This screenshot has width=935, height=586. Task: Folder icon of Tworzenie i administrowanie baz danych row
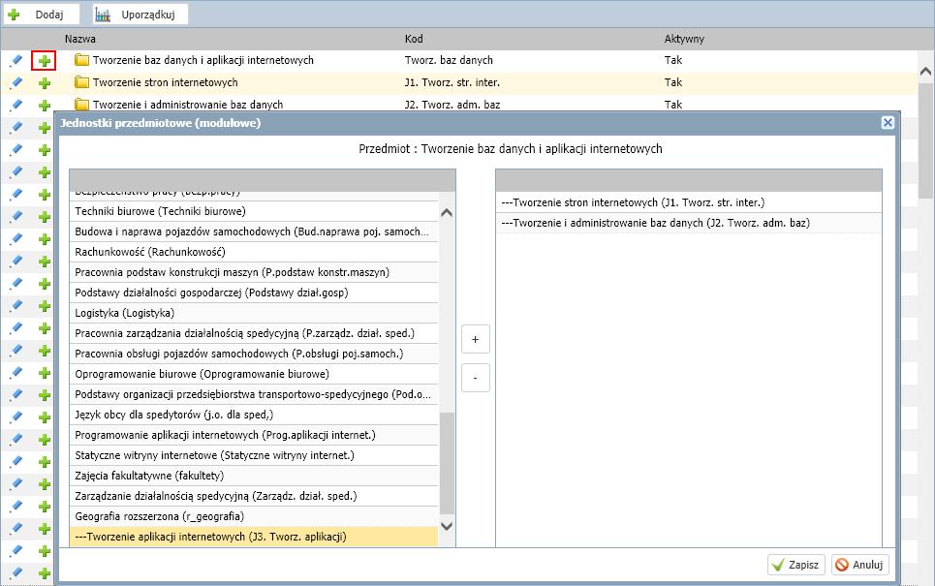pos(81,105)
